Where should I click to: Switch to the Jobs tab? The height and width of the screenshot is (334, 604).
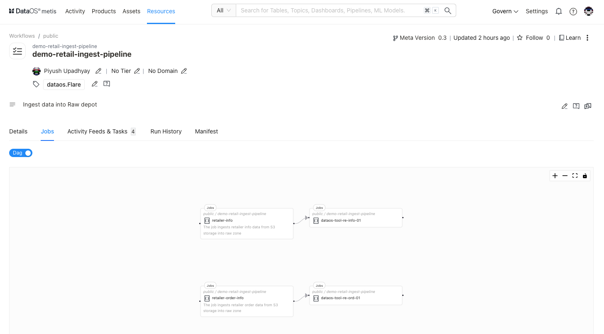(x=47, y=131)
